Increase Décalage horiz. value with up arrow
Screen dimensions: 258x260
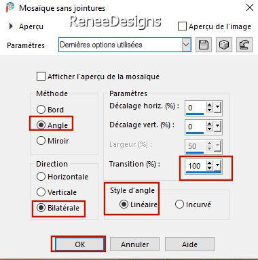pyautogui.click(x=210, y=105)
